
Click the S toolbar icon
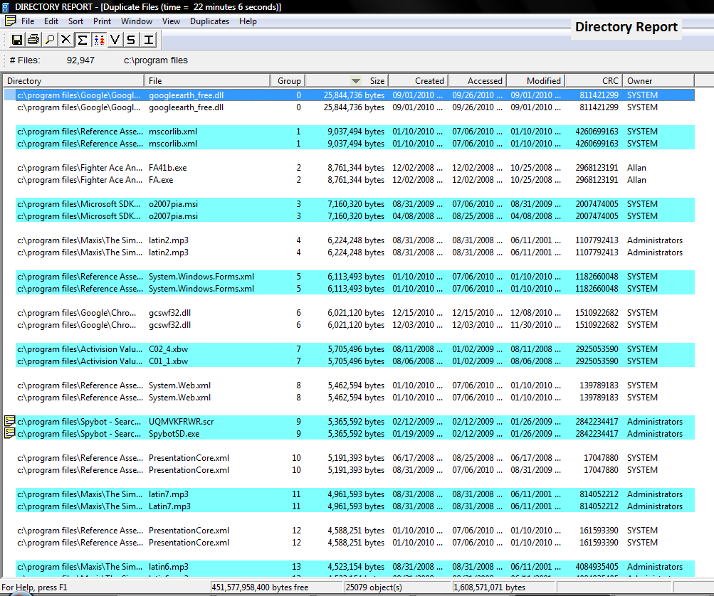click(x=131, y=40)
